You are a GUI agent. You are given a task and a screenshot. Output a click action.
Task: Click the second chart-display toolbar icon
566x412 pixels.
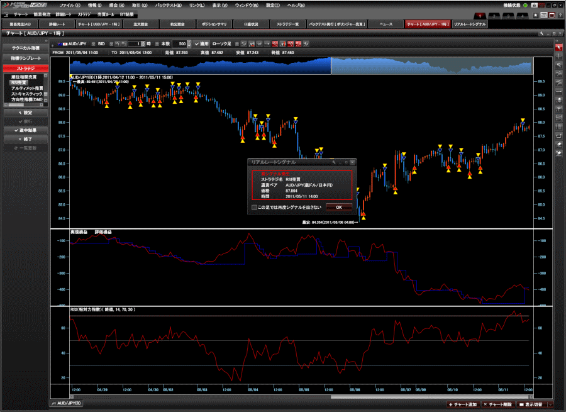pos(252,43)
